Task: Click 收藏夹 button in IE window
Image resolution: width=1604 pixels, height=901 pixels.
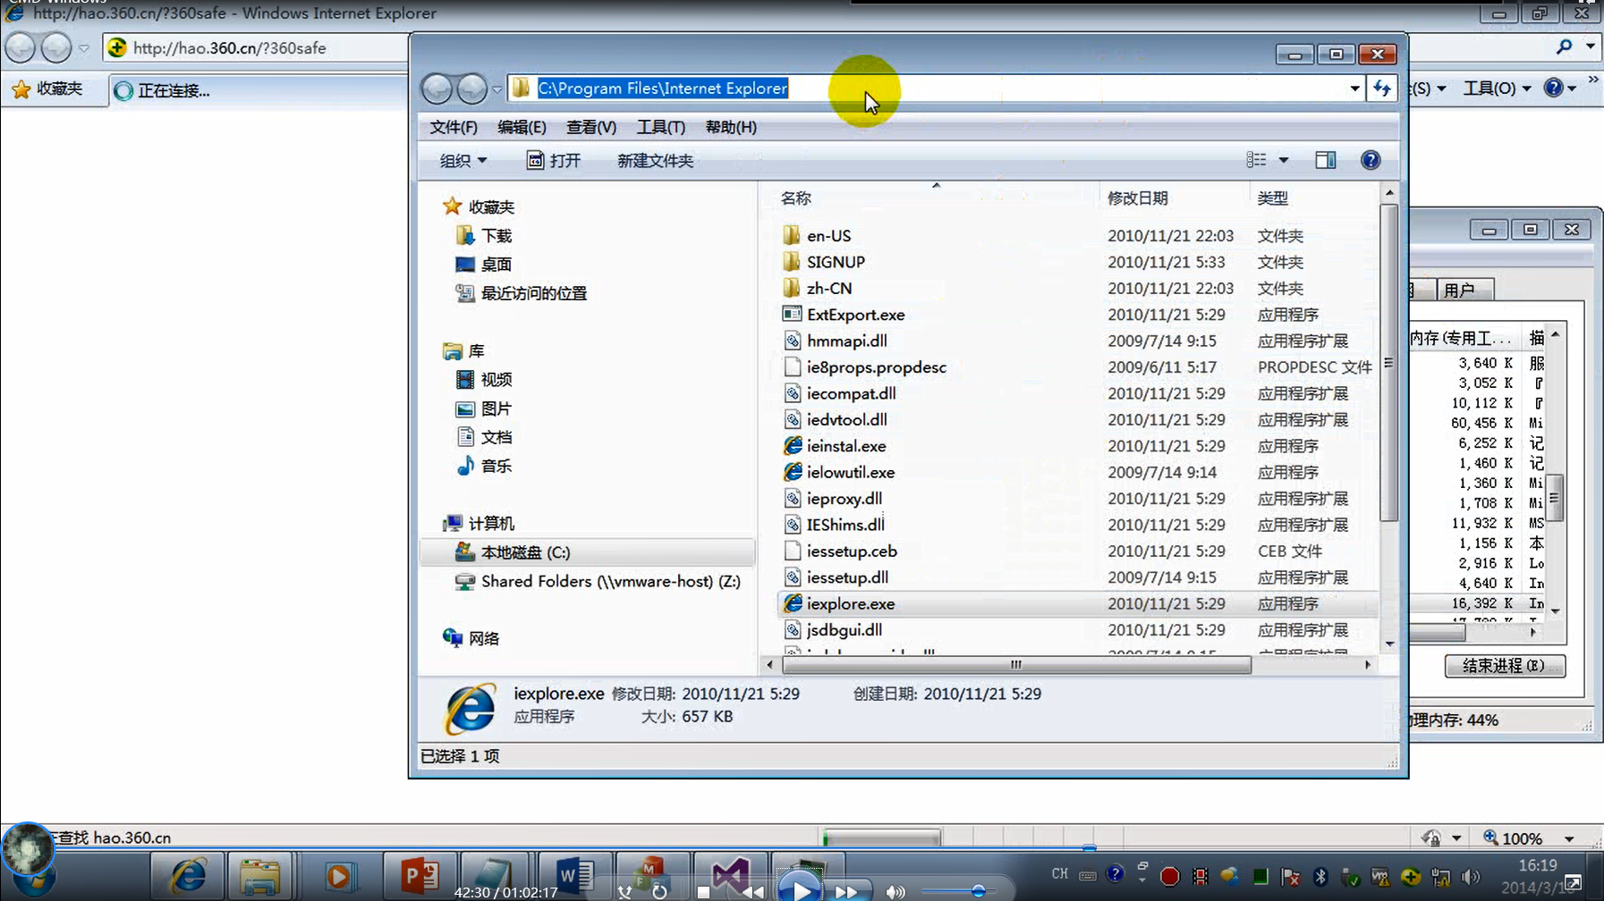Action: [48, 88]
